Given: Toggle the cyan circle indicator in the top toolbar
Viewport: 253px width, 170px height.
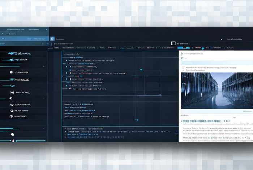Looking at the screenshot, I should (x=202, y=48).
